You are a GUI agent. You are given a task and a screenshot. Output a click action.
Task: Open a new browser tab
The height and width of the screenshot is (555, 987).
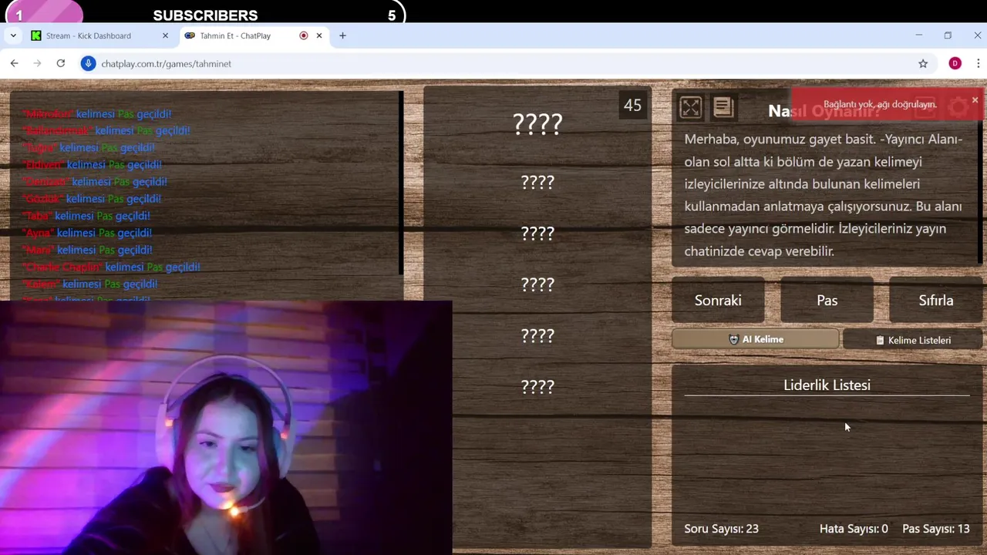click(342, 35)
